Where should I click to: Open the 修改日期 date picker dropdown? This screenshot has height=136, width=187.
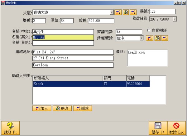pos(175,19)
